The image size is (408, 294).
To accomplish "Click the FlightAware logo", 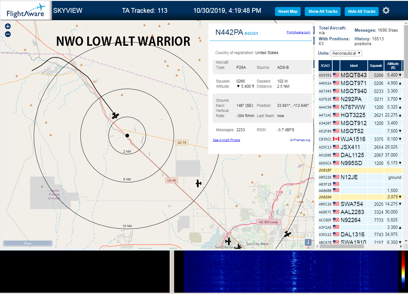I will 26,11.
